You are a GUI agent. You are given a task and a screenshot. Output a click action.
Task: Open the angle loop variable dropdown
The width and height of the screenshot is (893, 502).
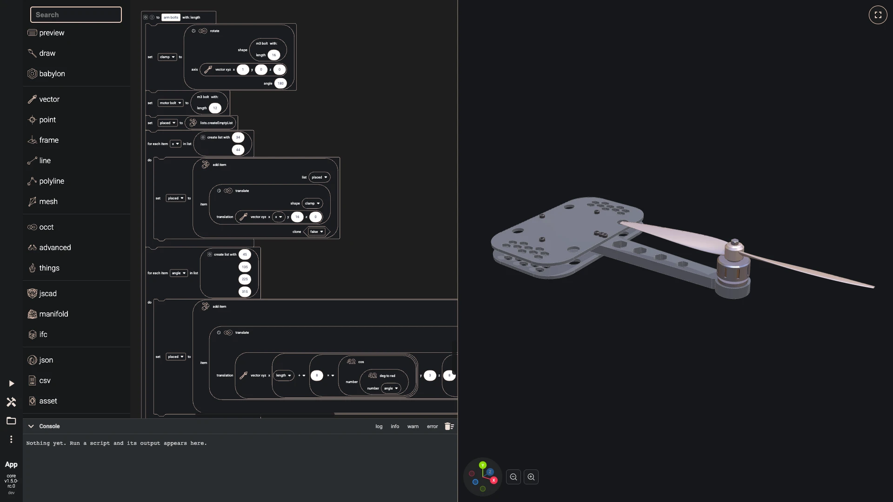(179, 273)
